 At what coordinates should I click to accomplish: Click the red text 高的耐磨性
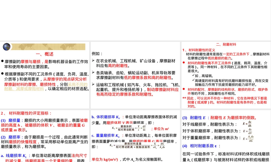[x=118, y=66]
